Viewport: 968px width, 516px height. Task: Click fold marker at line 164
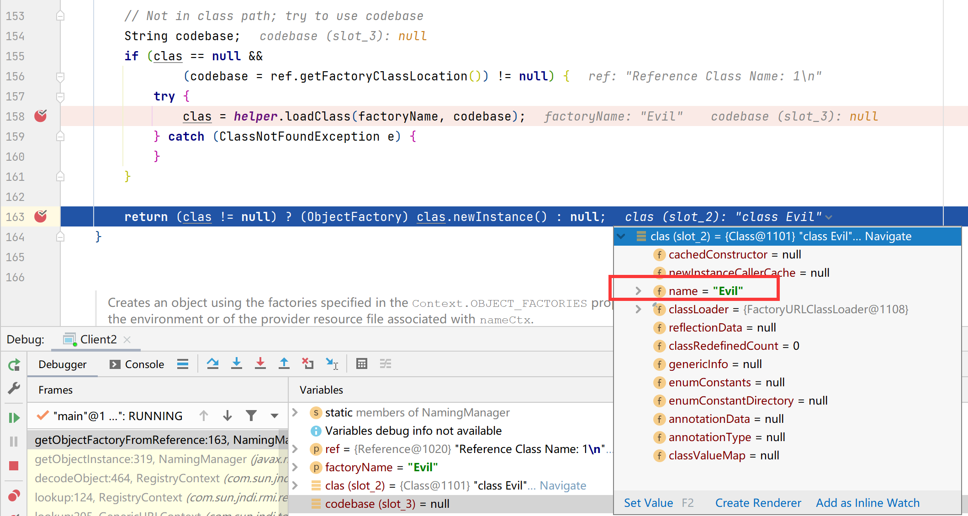tap(60, 237)
